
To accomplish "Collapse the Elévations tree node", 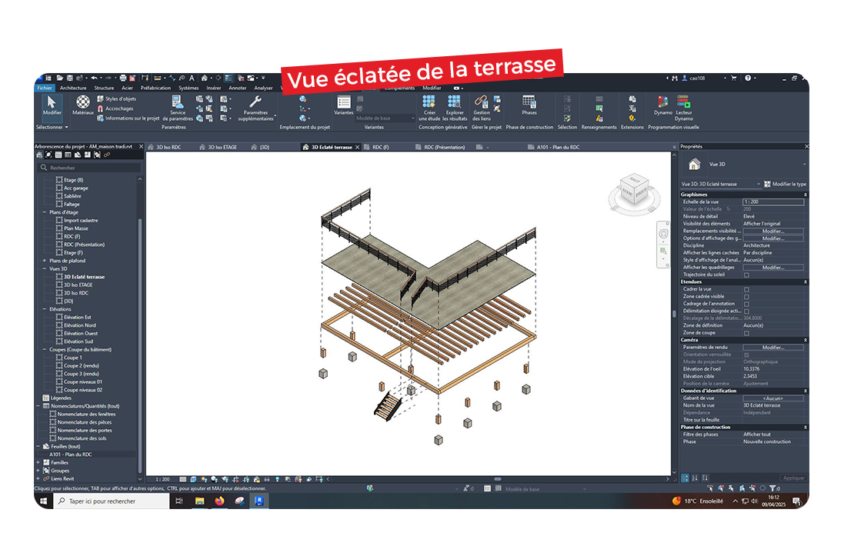I will point(45,309).
